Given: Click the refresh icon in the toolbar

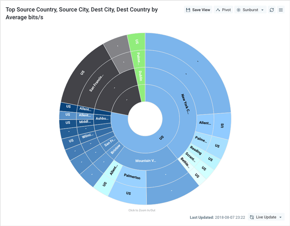Looking at the screenshot, I should click(x=272, y=10).
